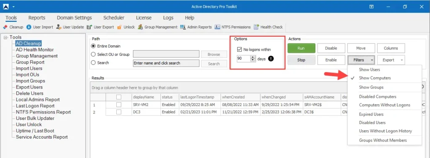Select User Bulk Updater in tree
This screenshot has height=158, width=430.
[x=35, y=118]
